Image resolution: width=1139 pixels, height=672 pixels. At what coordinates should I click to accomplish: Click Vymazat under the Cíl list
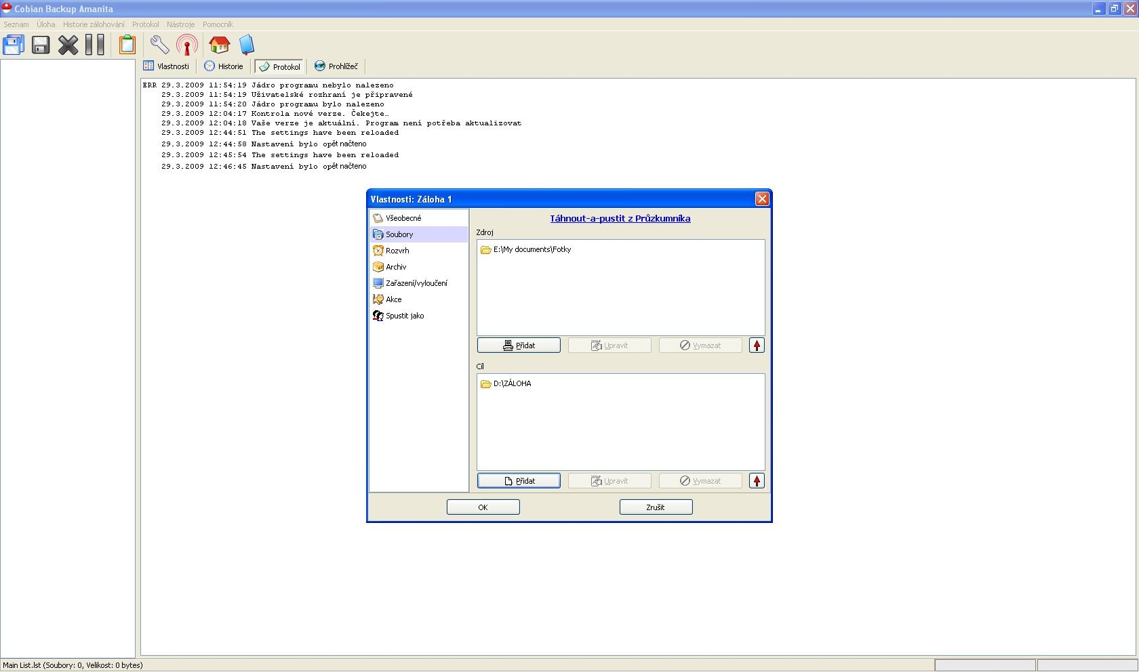[x=700, y=481]
